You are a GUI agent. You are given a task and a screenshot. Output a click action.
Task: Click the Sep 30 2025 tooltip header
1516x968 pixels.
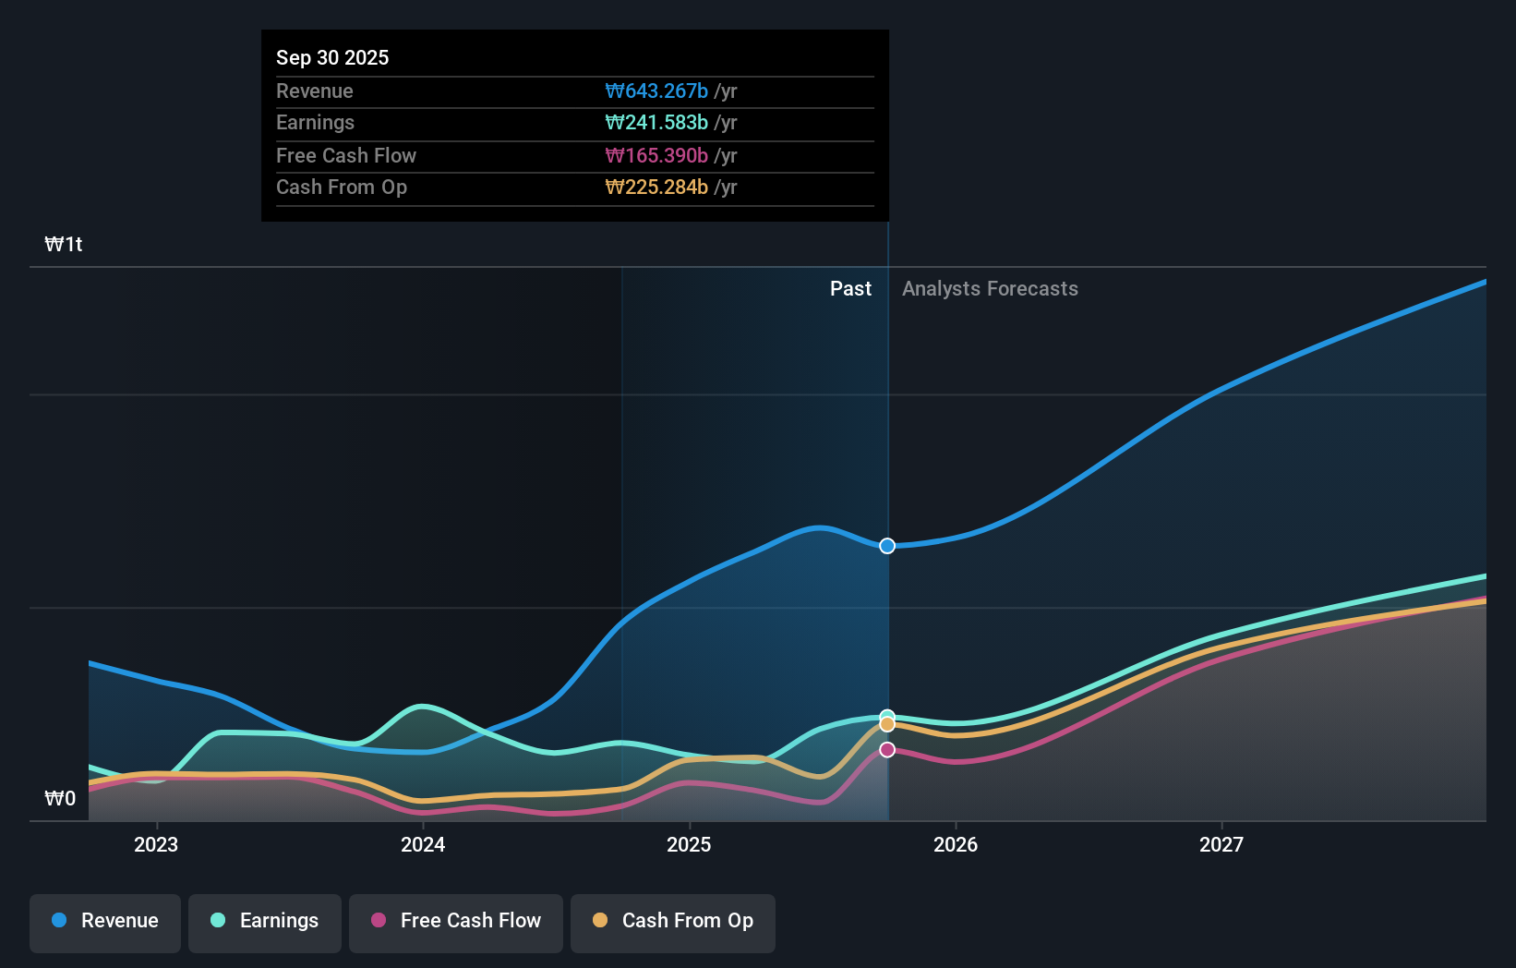tap(332, 57)
